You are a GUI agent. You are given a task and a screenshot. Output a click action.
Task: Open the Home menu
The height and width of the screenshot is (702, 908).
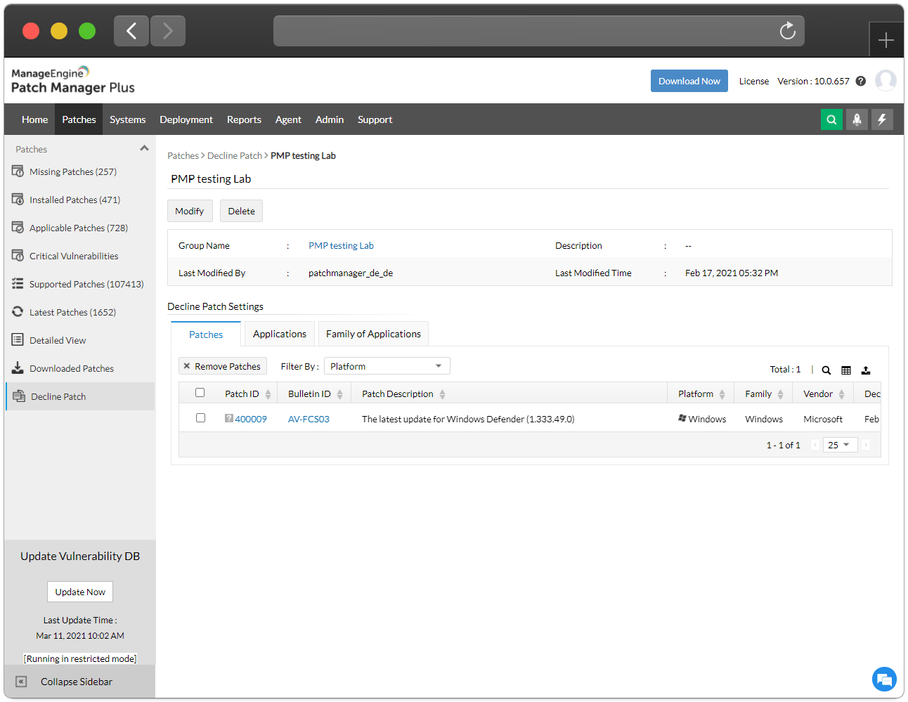(35, 119)
